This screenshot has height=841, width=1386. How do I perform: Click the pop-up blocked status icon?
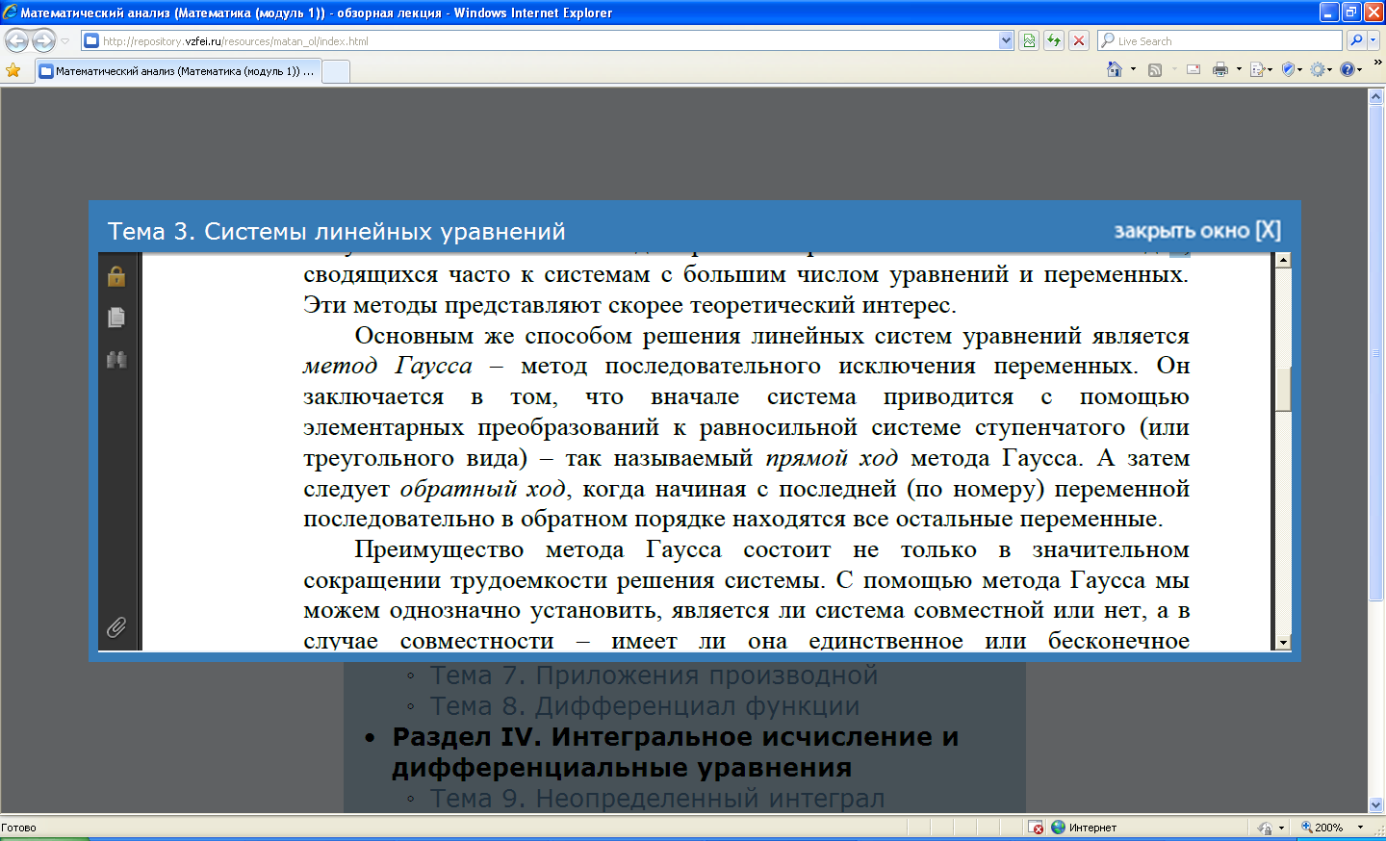tap(1036, 828)
